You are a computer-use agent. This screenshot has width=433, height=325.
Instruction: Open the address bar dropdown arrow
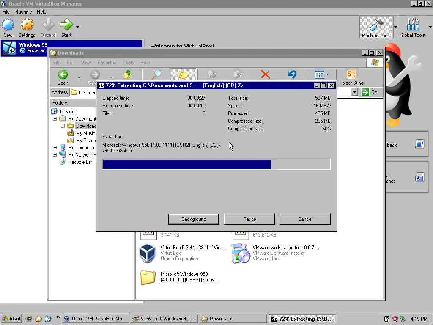point(355,92)
